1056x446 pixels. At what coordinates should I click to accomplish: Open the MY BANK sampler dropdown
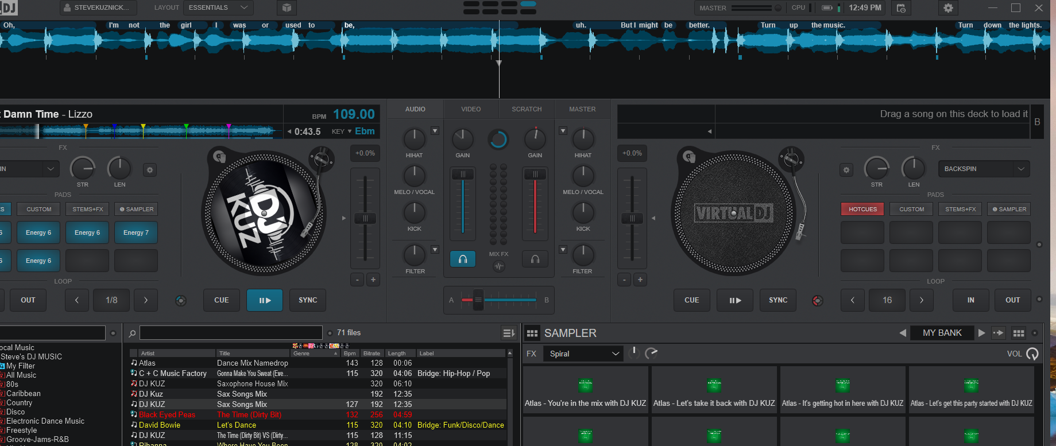942,333
